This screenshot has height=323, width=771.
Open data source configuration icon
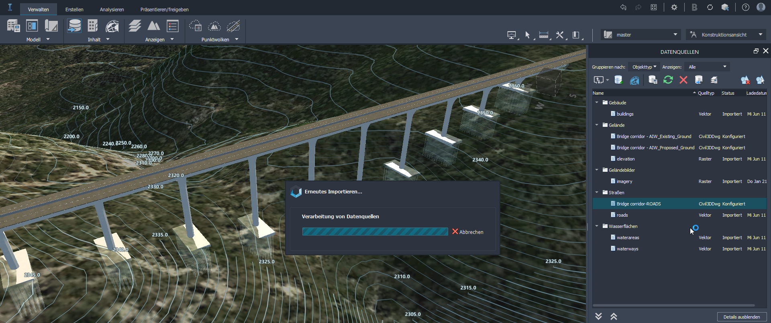(x=653, y=80)
